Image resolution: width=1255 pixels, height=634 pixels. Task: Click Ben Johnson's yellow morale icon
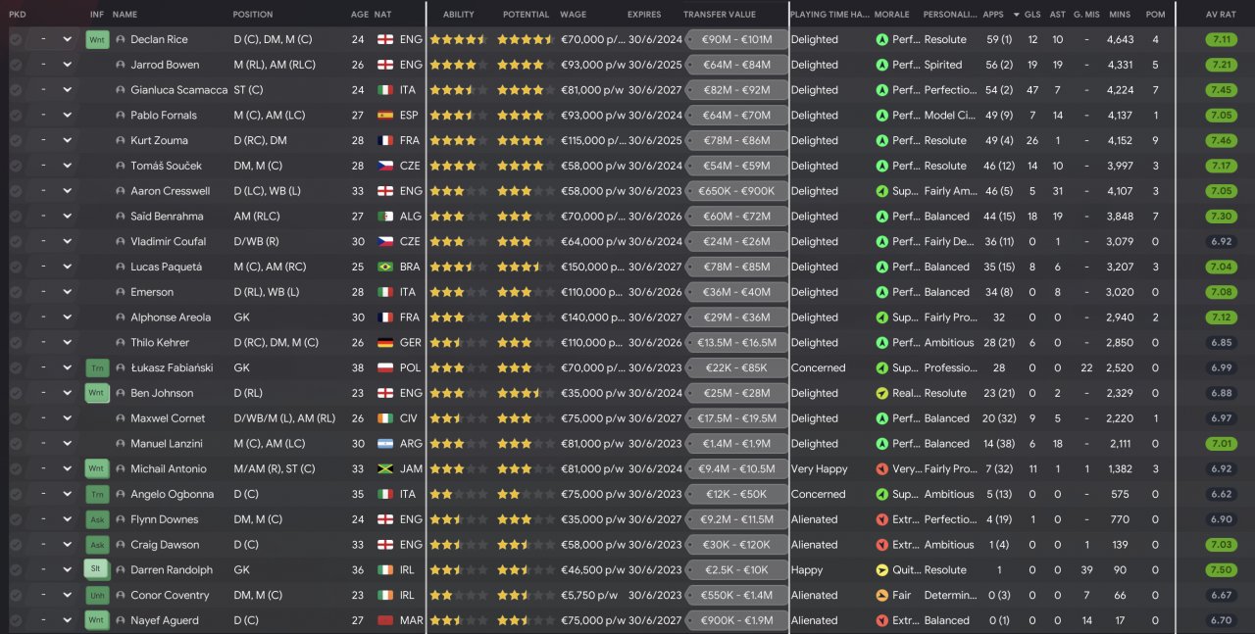[882, 393]
